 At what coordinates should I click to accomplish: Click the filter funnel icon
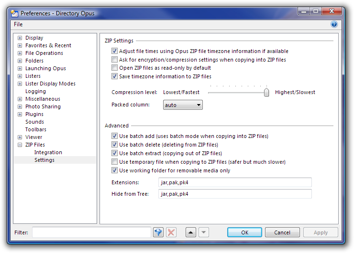(158, 232)
